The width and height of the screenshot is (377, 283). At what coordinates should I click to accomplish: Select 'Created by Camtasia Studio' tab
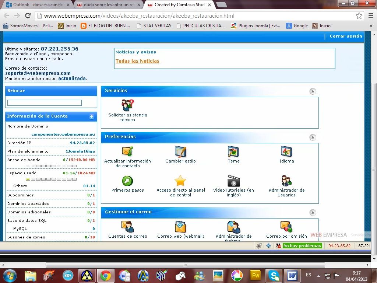(179, 4)
